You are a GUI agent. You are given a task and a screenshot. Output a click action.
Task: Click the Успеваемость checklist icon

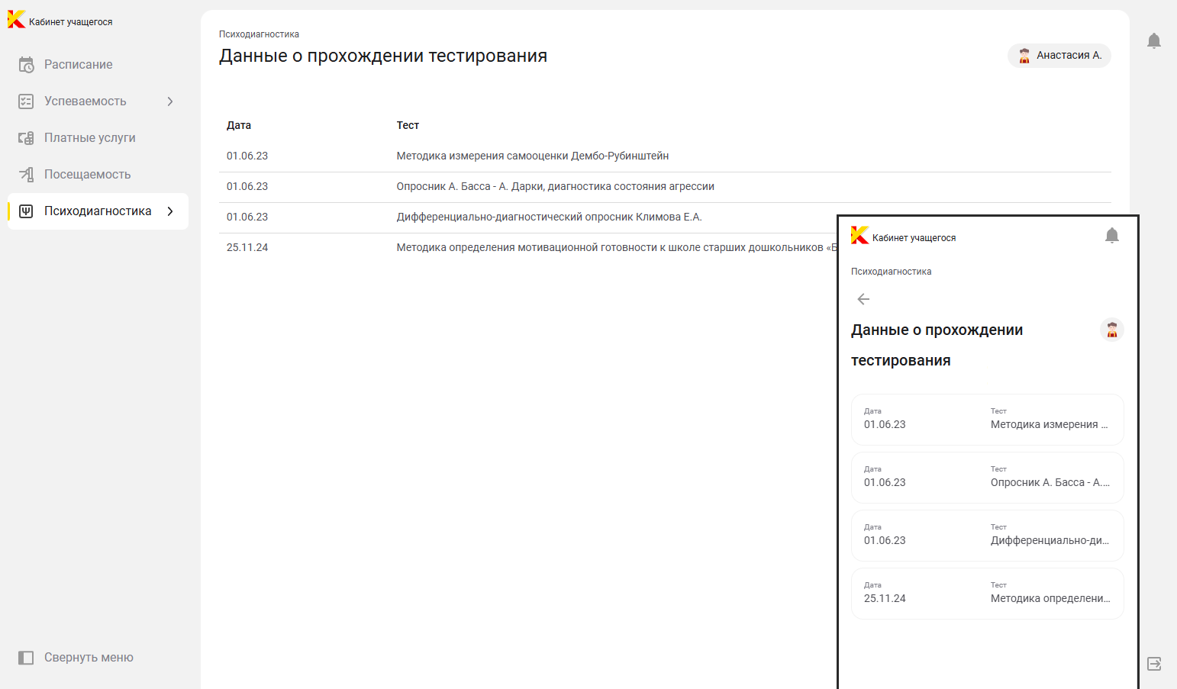click(26, 101)
